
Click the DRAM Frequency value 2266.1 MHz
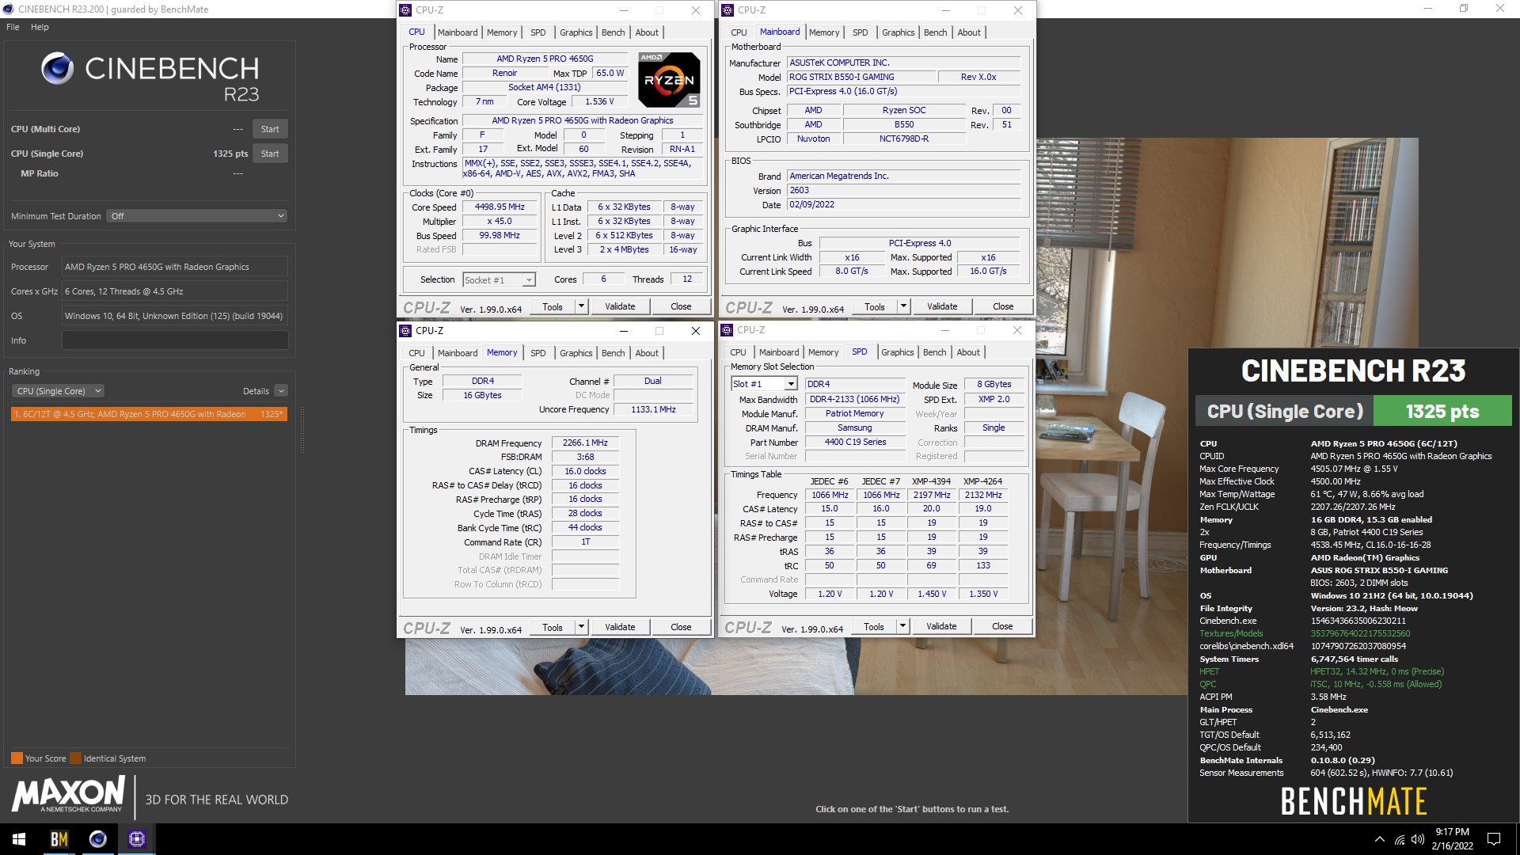tap(585, 443)
